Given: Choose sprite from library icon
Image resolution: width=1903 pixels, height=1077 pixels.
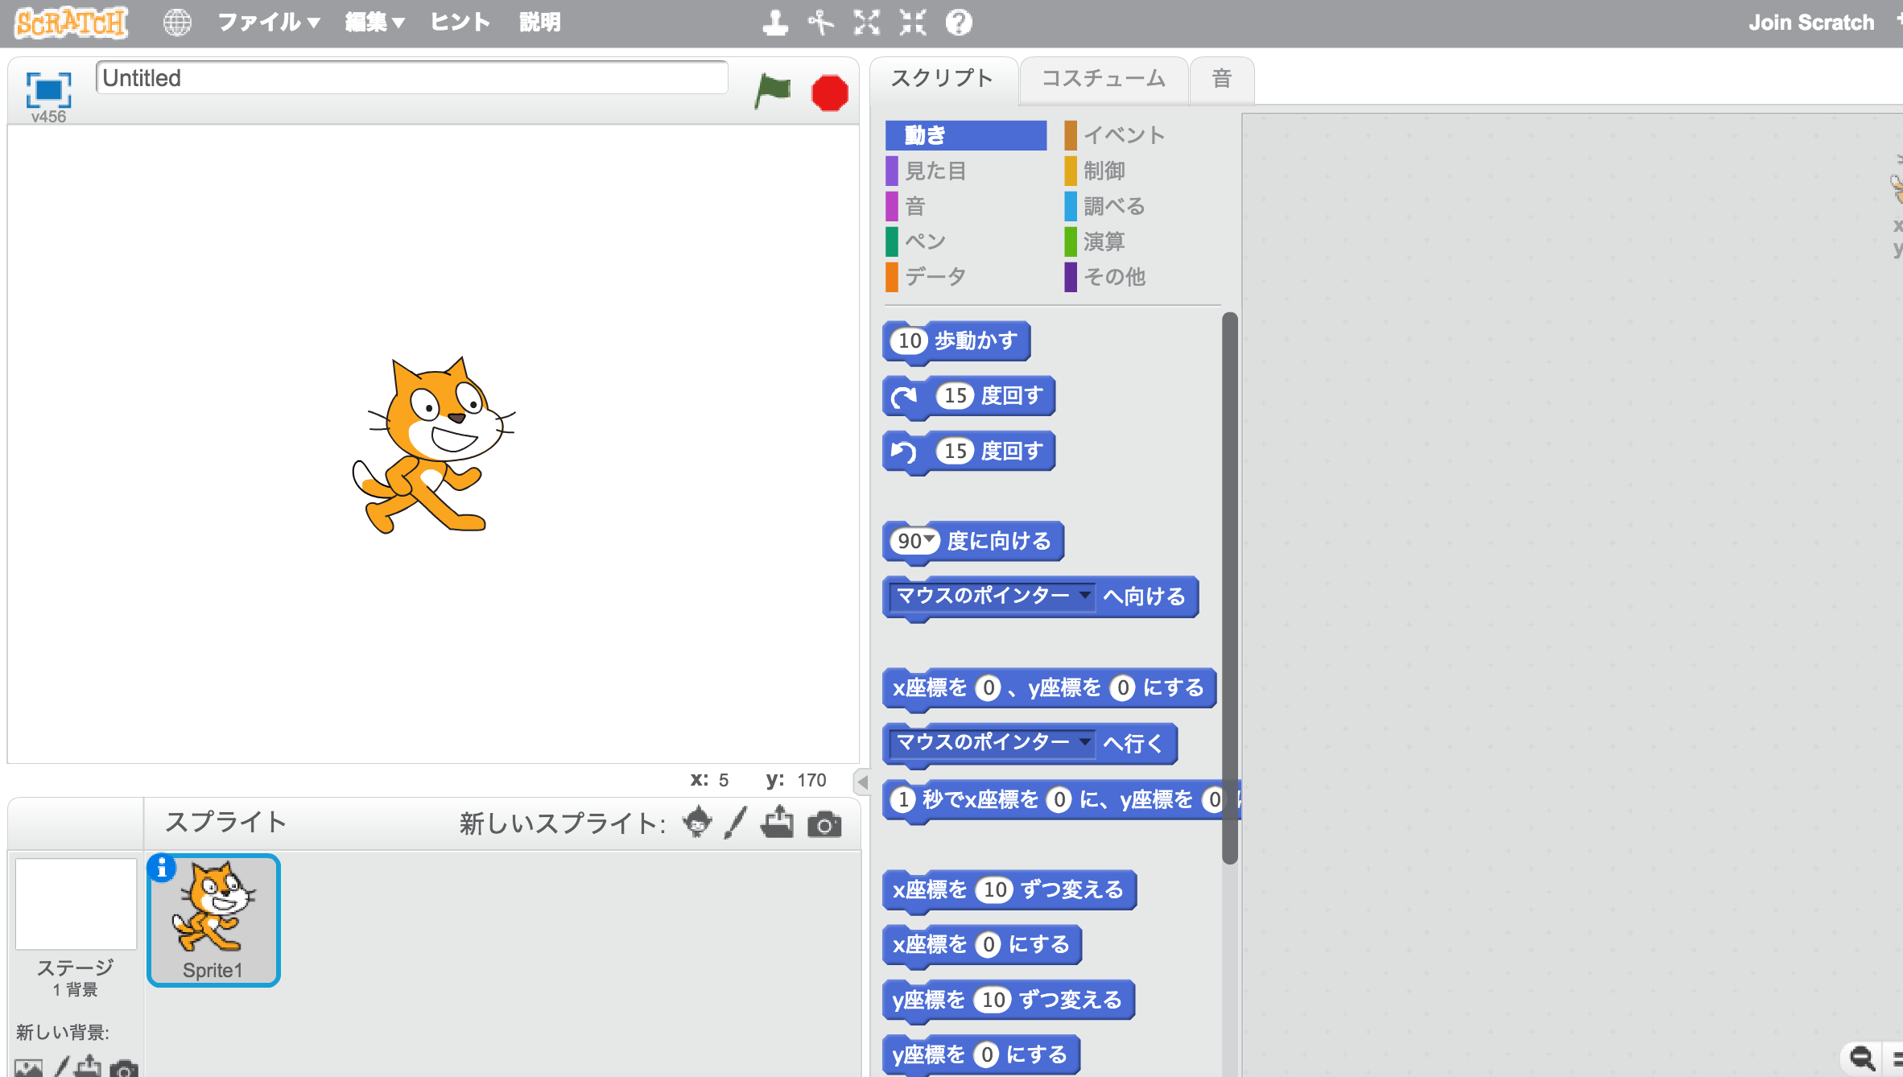Looking at the screenshot, I should pos(697,823).
